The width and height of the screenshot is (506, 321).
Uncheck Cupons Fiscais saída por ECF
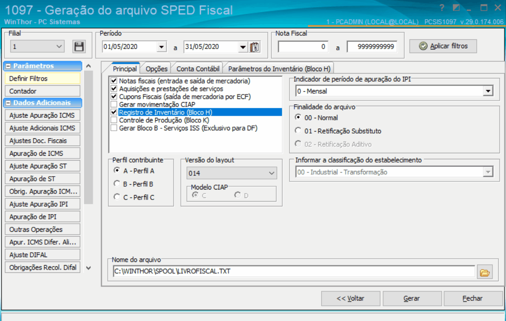[x=114, y=97]
